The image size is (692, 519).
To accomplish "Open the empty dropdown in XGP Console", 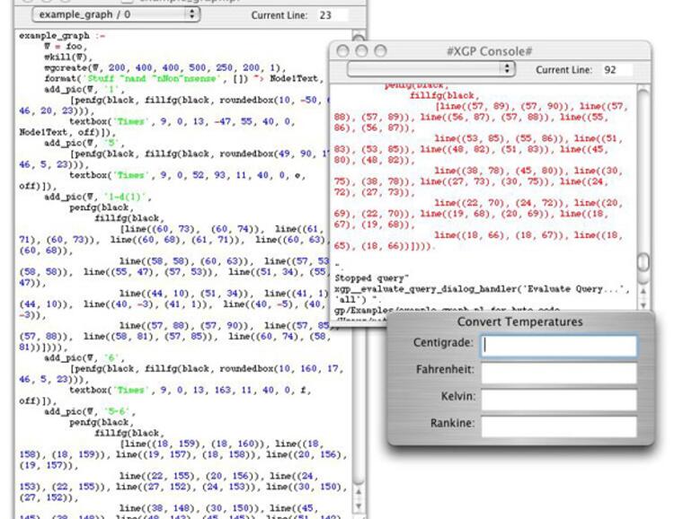I will (430, 69).
